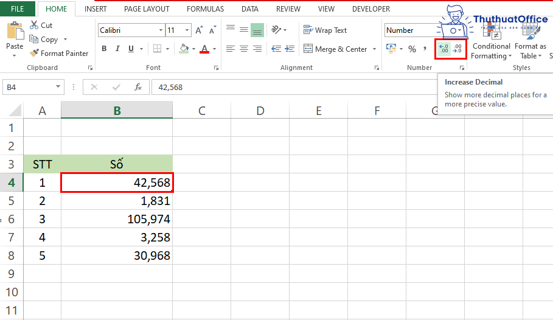The height and width of the screenshot is (320, 553).
Task: Click Merge & Center
Action: pyautogui.click(x=336, y=49)
